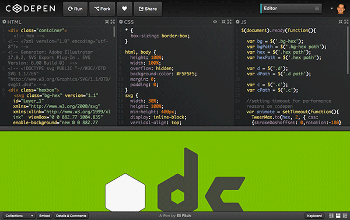Screen dimensions: 350x220
Task: Click the 'svg {' CSS selector line
Action: 131,96
